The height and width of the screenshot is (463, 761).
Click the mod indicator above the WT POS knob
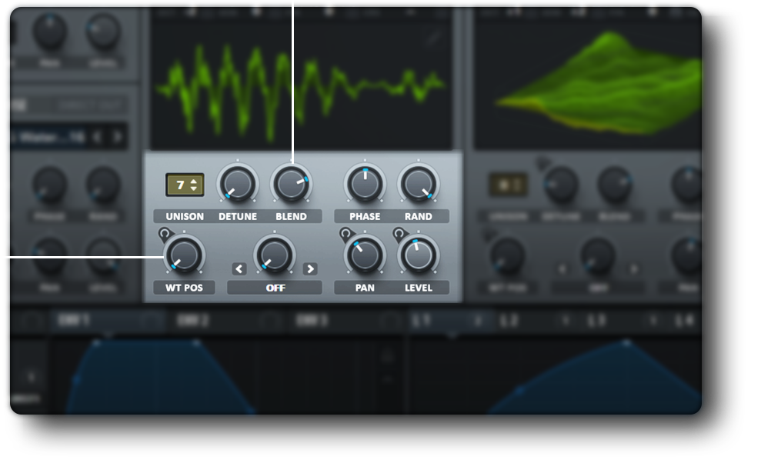164,233
